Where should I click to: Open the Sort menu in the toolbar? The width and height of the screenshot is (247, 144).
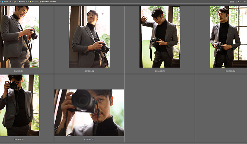(245, 2)
